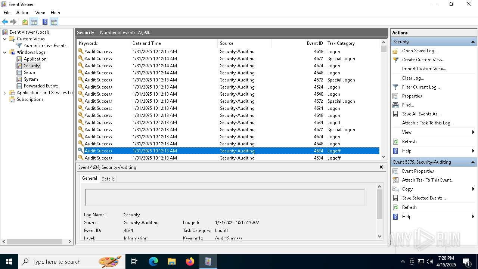
Task: Sort by the Event ID column
Action: point(298,43)
